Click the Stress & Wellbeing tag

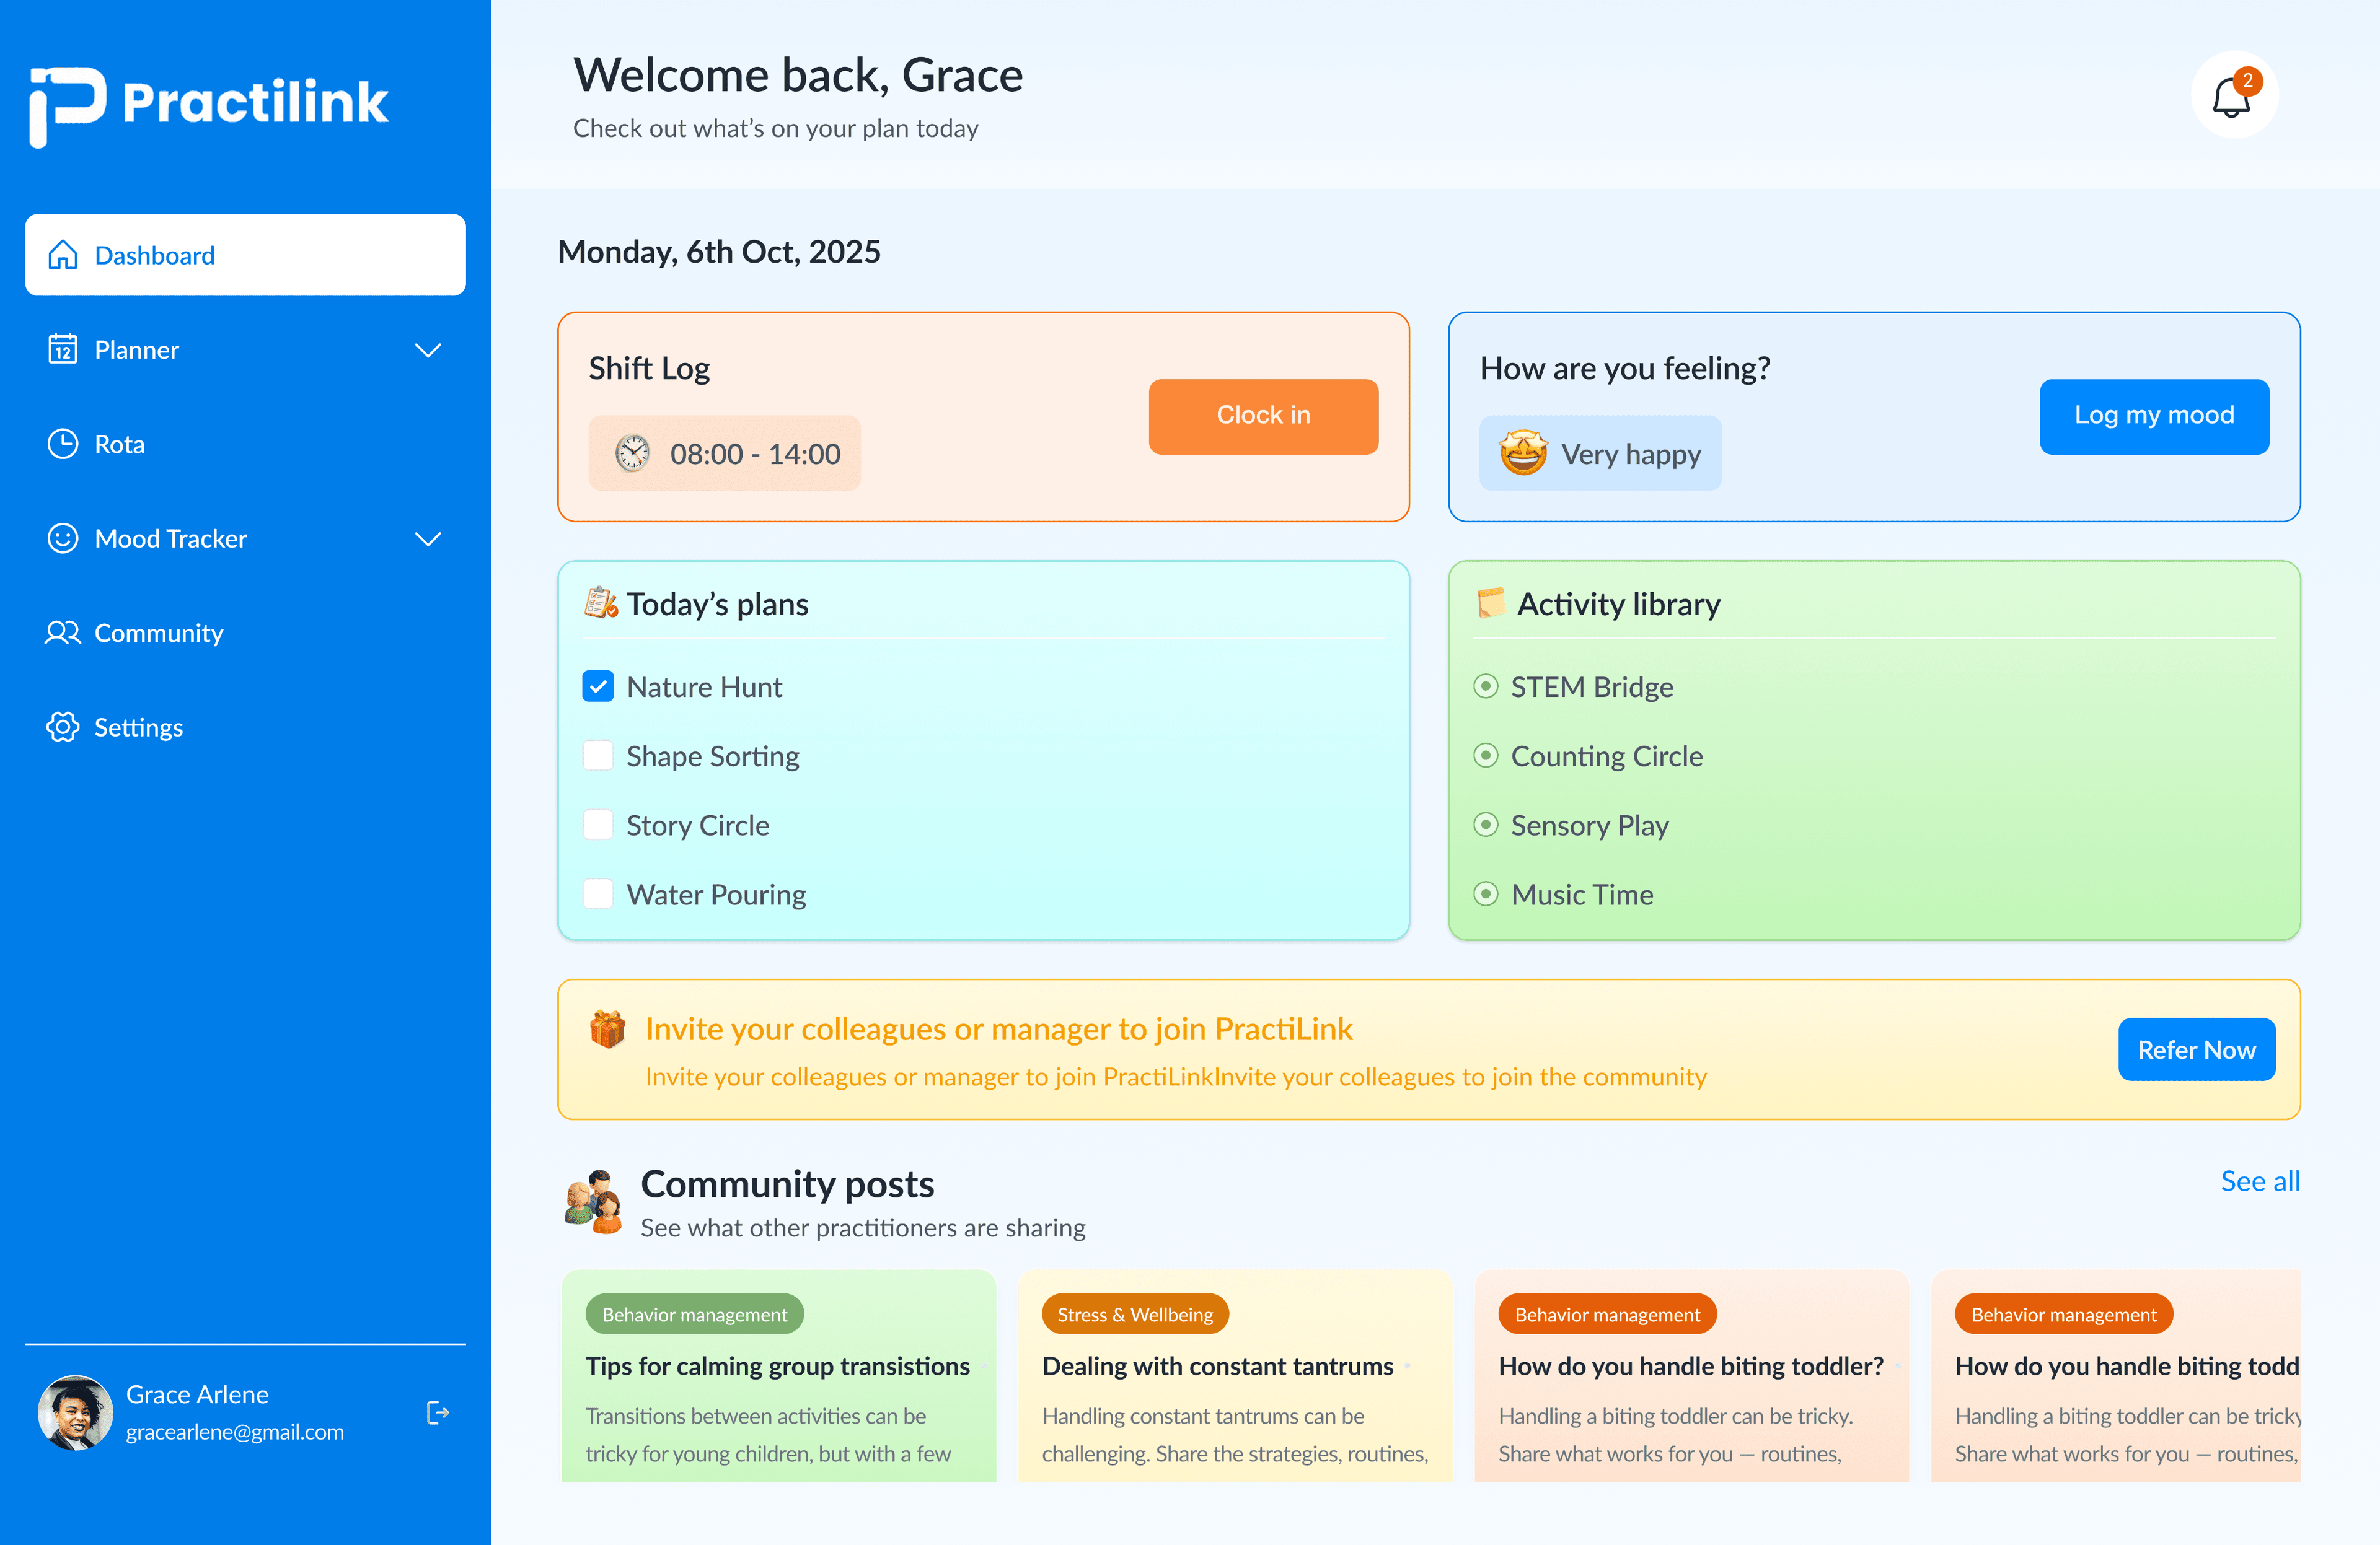coord(1135,1314)
